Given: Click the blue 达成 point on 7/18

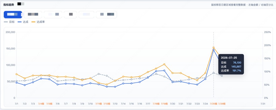Looking at the screenshot, I should pos(156,71).
